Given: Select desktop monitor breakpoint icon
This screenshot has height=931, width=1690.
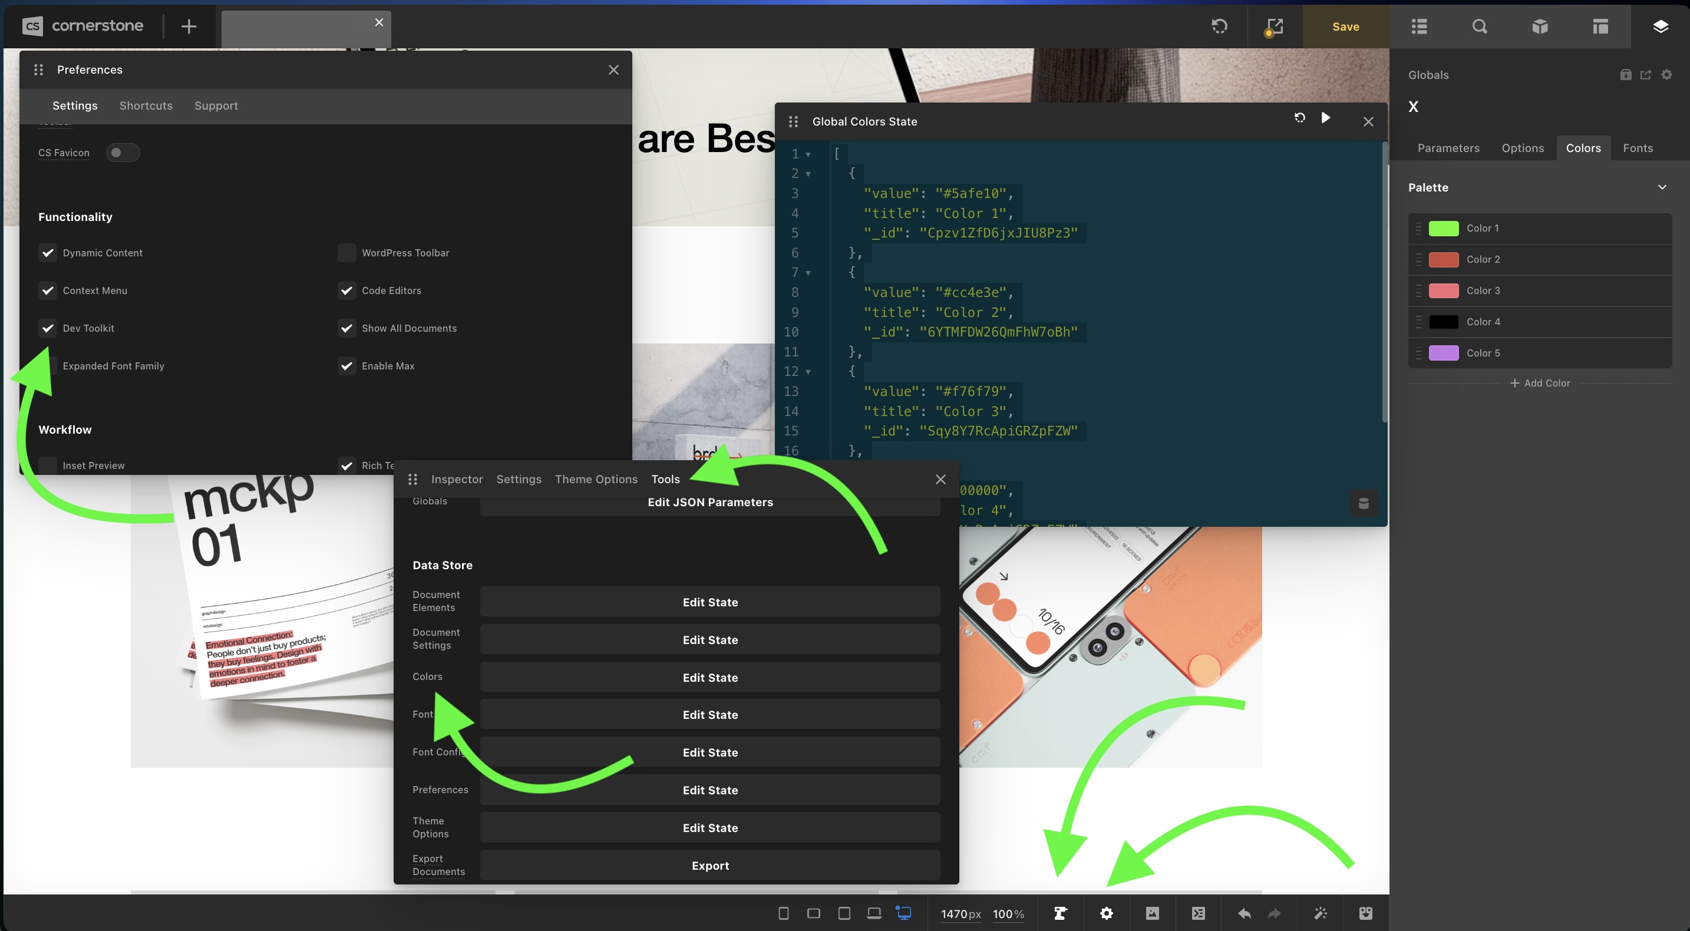Looking at the screenshot, I should (903, 913).
